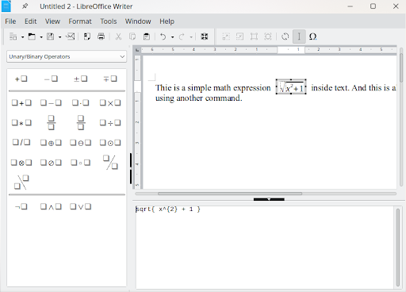406x292 pixels.
Task: Insert the wide slash operator
Action: (110, 163)
